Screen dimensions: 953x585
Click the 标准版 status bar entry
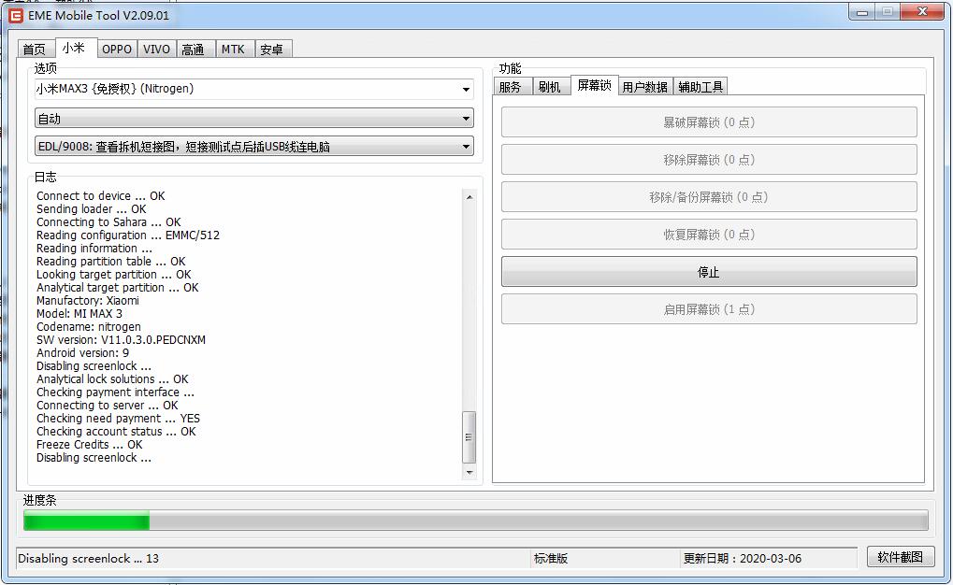[x=551, y=558]
